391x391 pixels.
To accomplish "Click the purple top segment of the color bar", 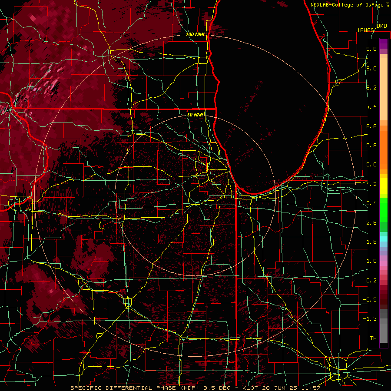I will (x=384, y=43).
